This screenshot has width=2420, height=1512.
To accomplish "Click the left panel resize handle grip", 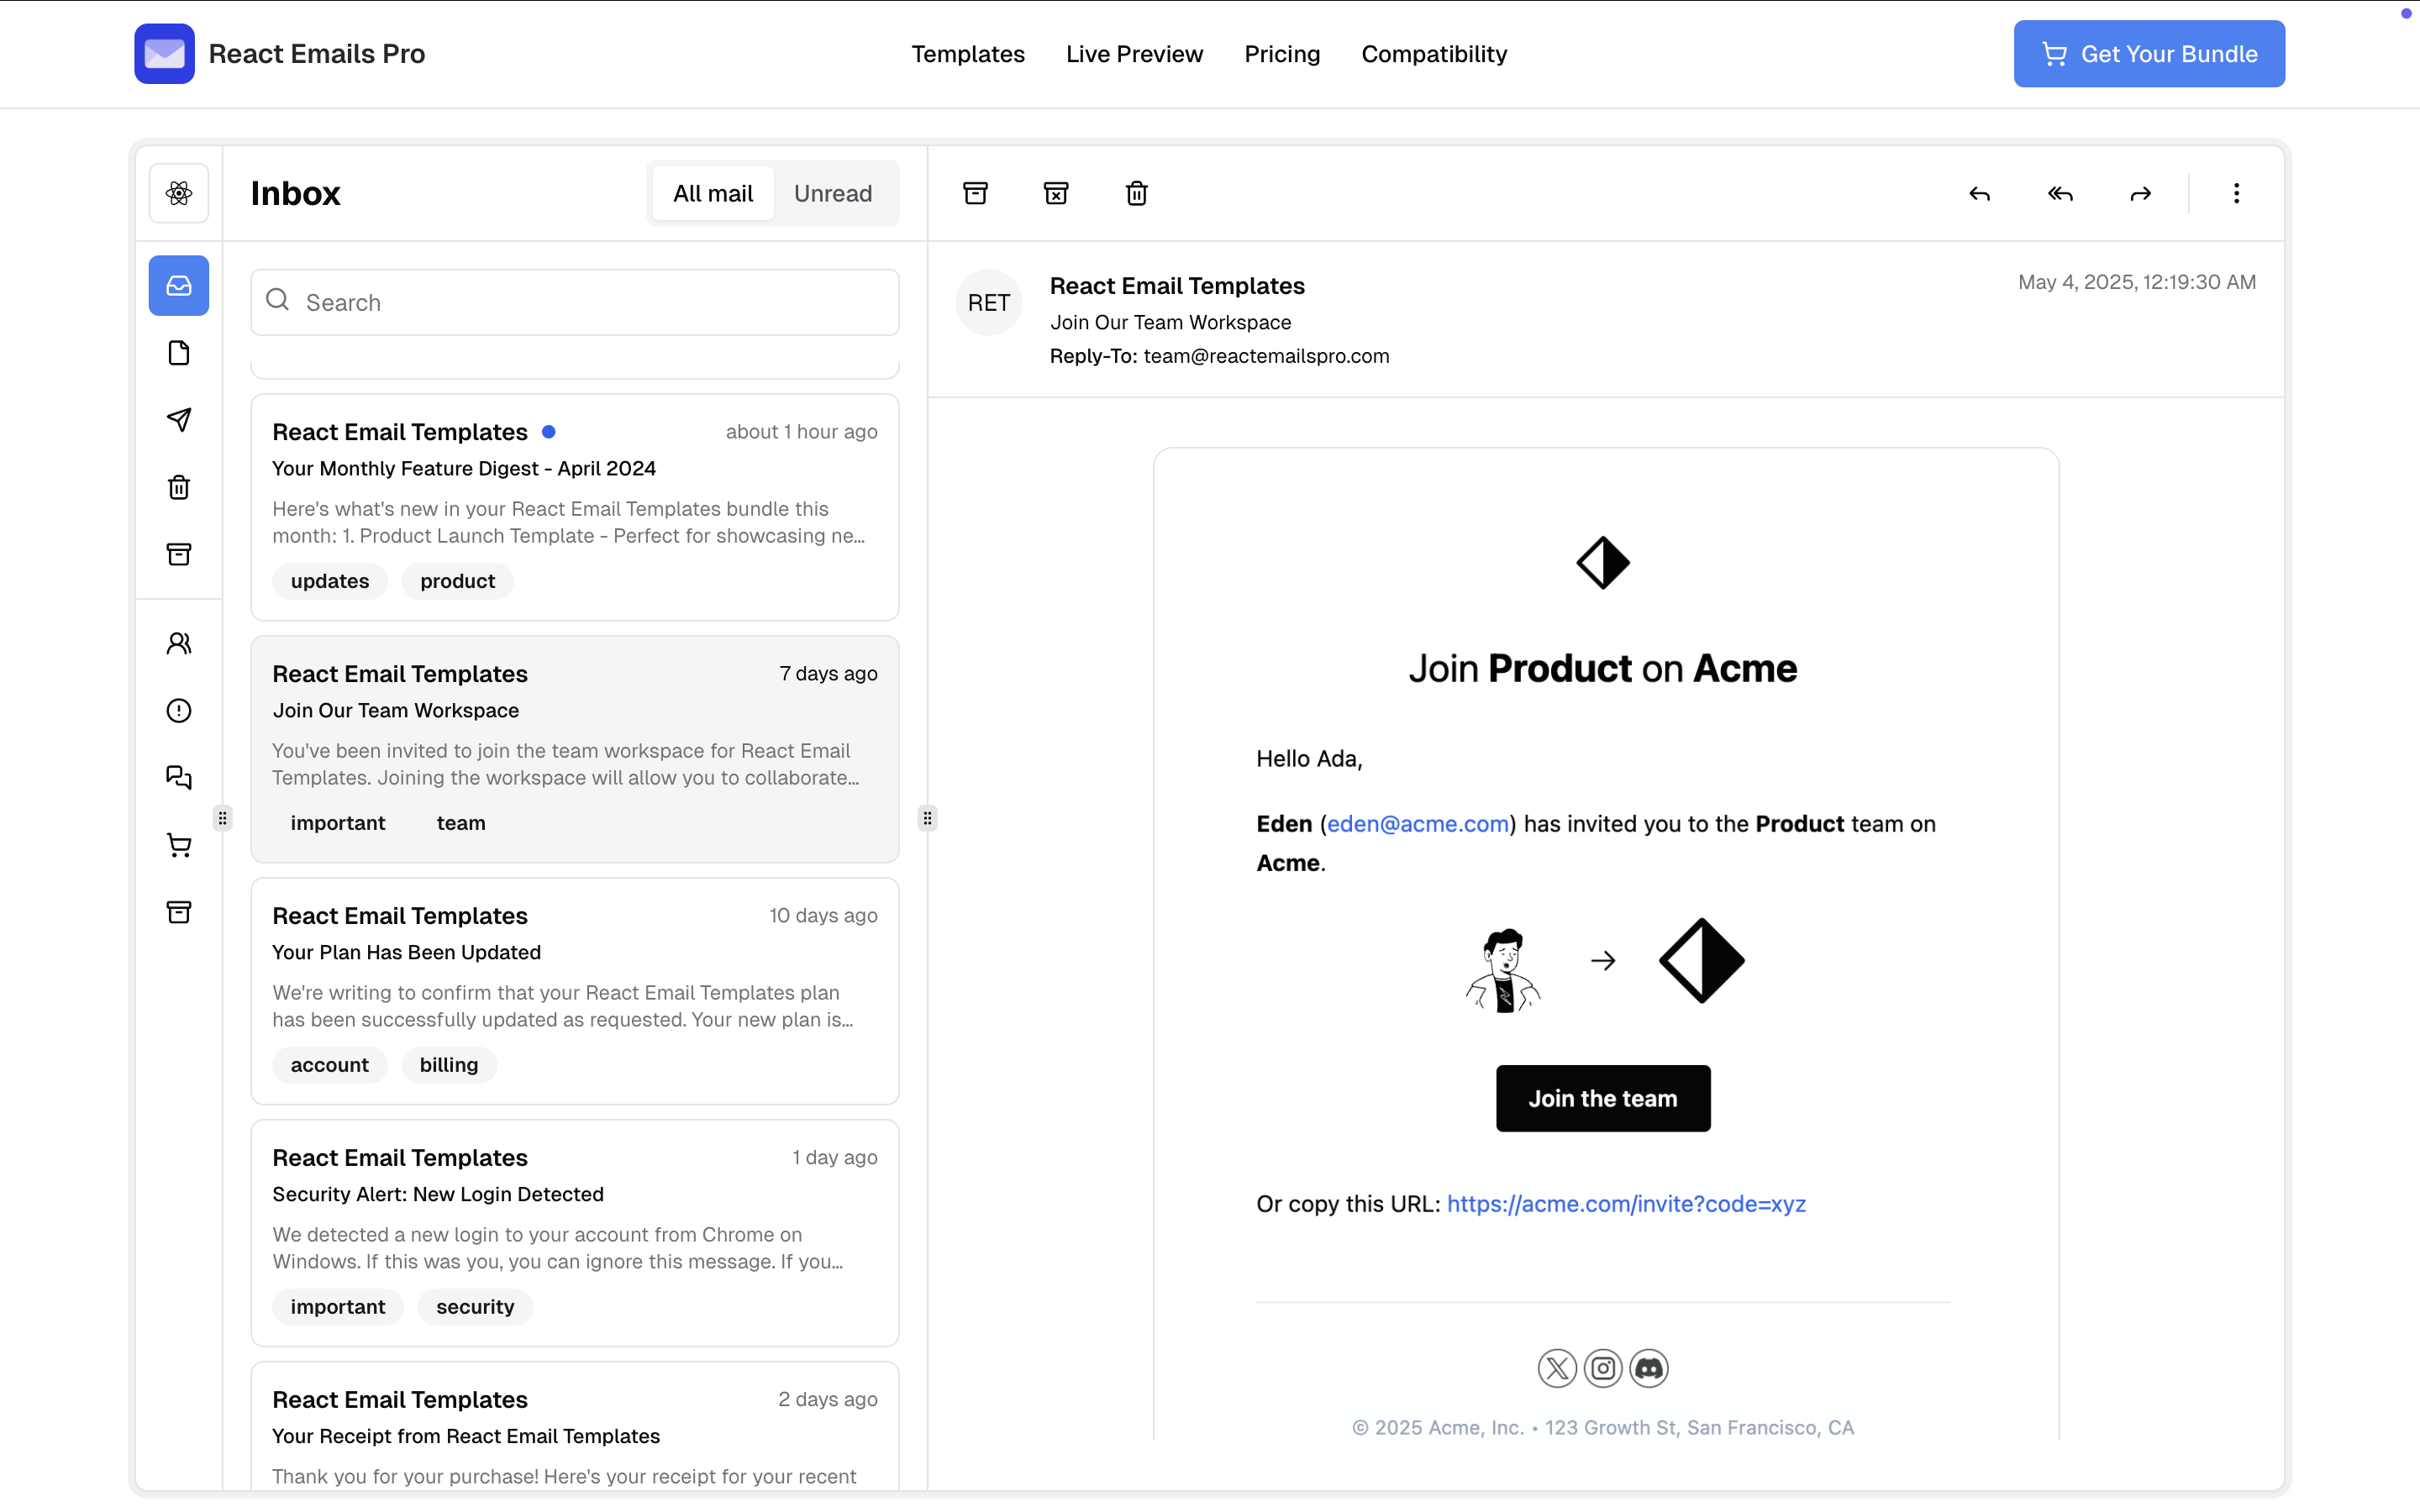I will (223, 818).
